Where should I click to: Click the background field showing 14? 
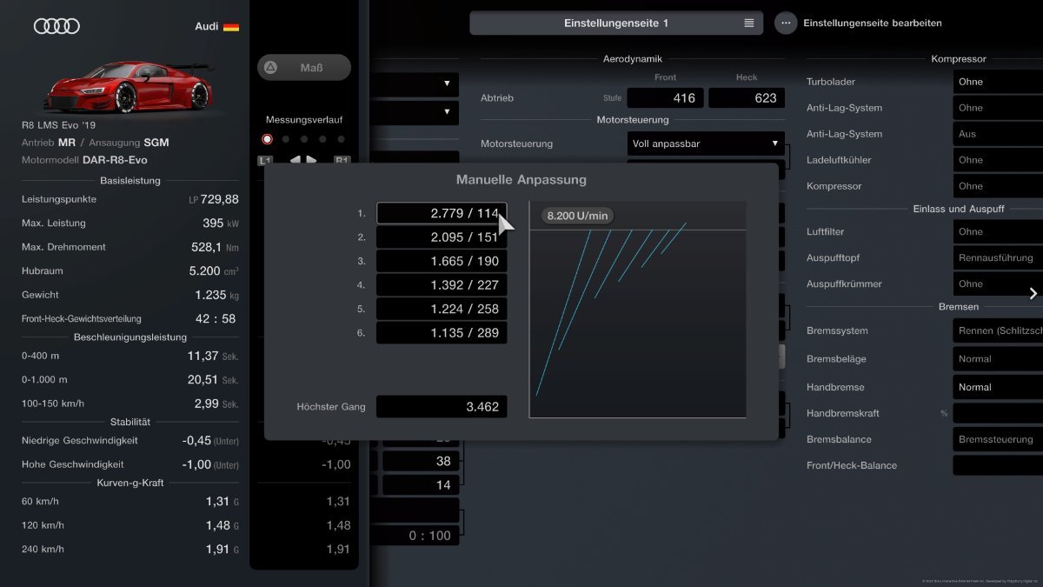point(421,485)
